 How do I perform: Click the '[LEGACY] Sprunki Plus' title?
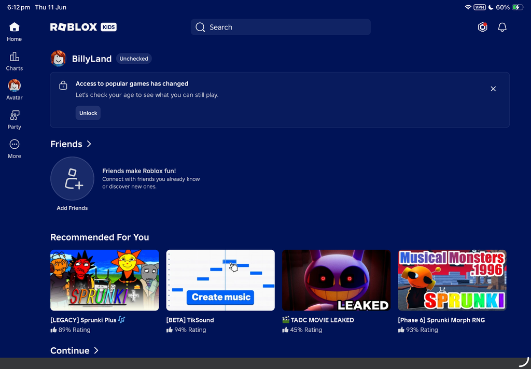point(88,320)
